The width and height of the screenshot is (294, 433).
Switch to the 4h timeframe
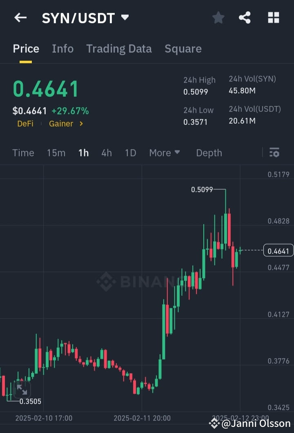pyautogui.click(x=107, y=153)
